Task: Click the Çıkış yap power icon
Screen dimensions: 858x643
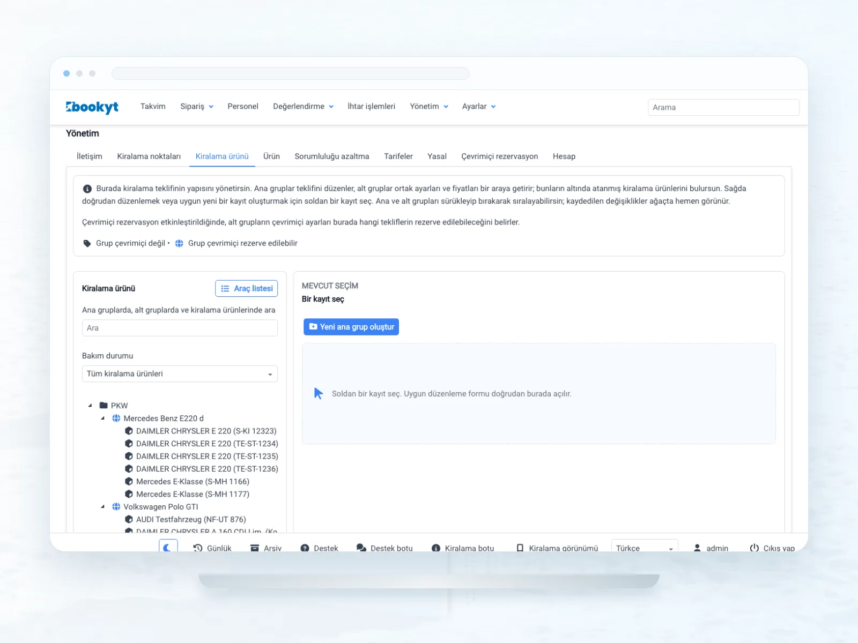Action: [x=754, y=548]
